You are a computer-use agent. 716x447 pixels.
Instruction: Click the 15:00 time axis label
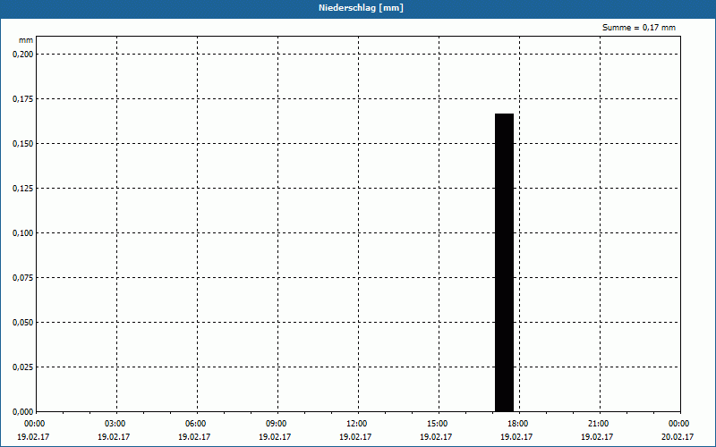tap(437, 424)
